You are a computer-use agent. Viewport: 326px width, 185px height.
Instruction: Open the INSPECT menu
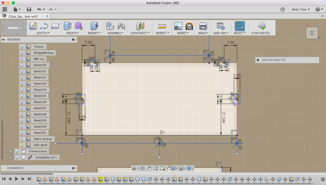(x=162, y=33)
